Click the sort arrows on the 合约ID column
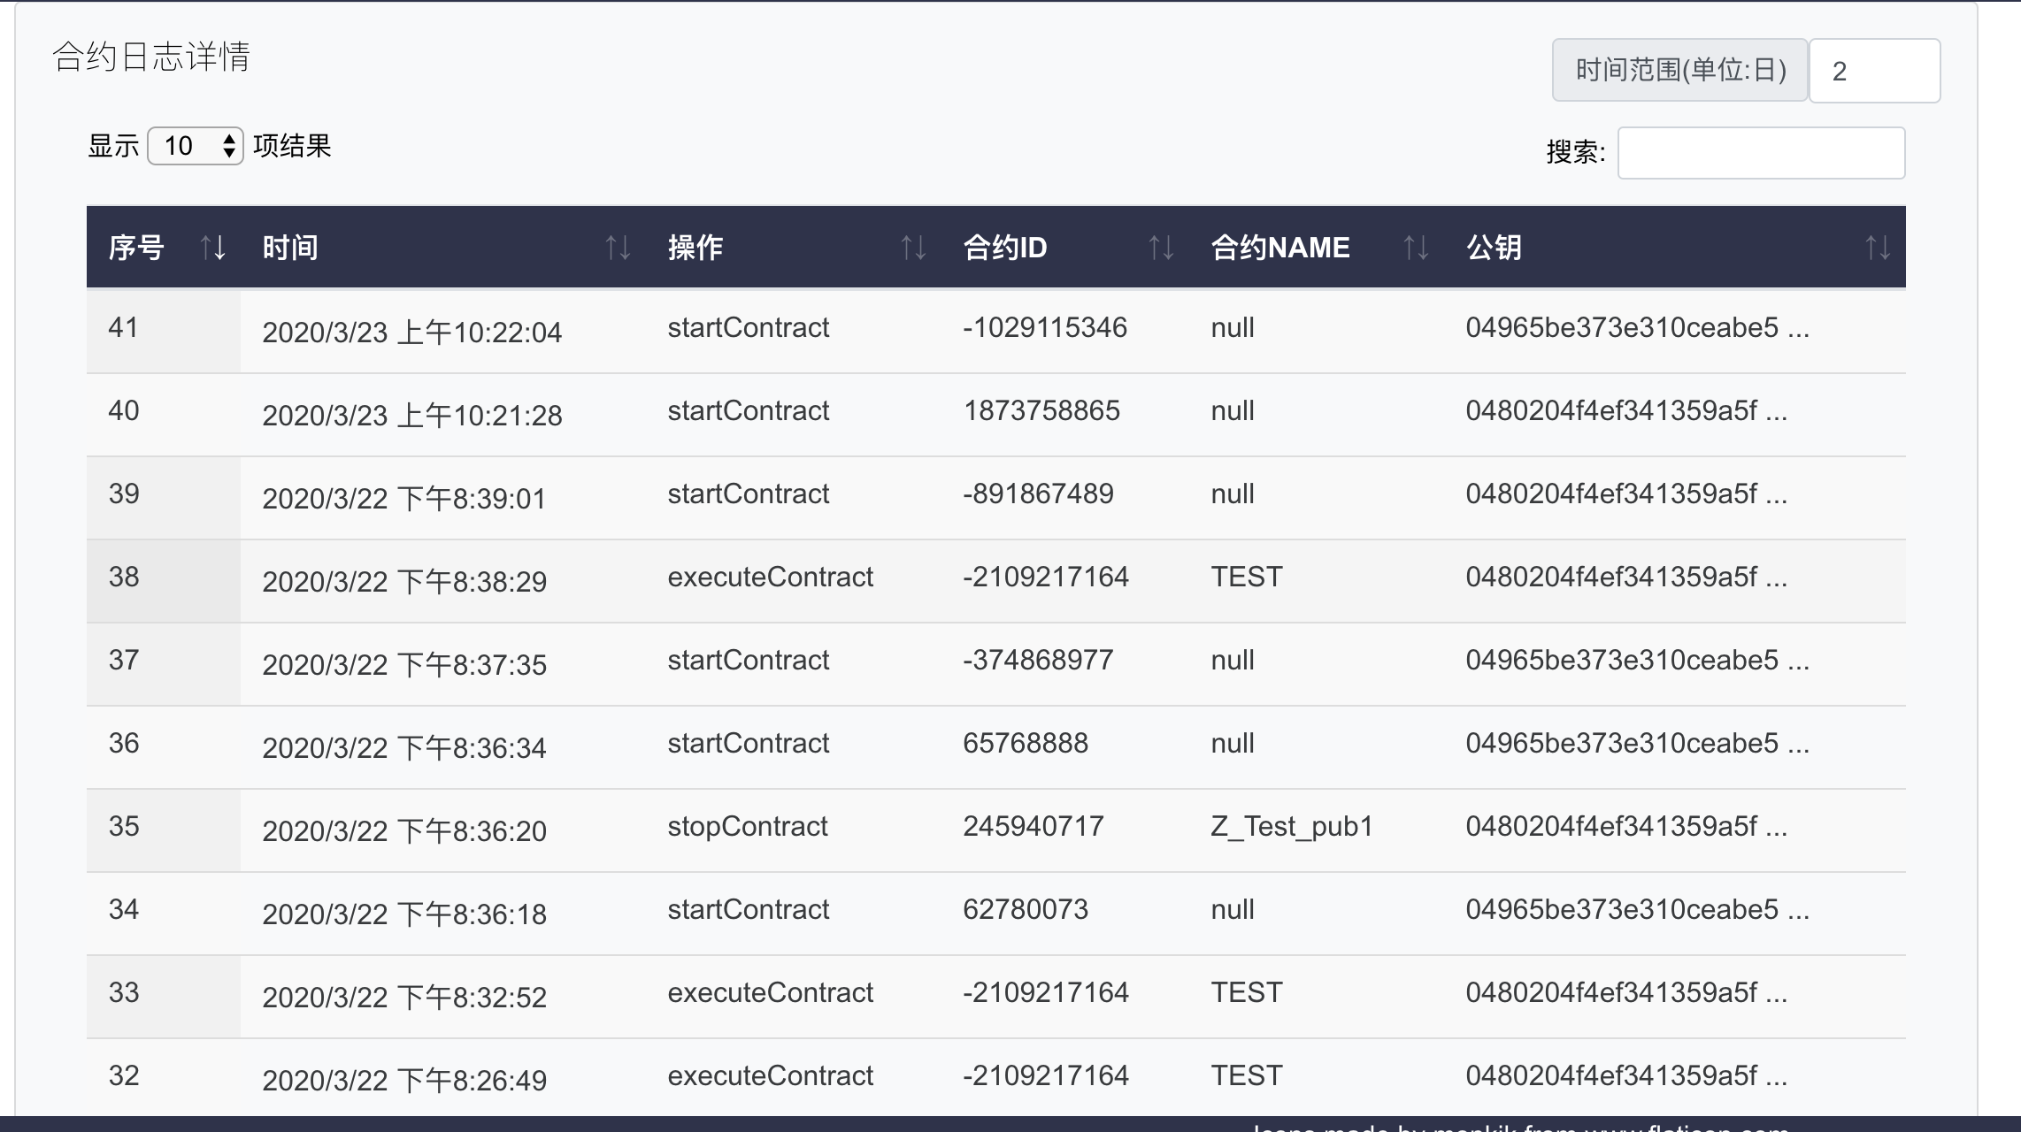 tap(1161, 248)
